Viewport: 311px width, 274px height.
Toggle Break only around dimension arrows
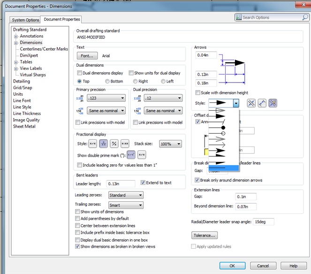tap(197, 180)
